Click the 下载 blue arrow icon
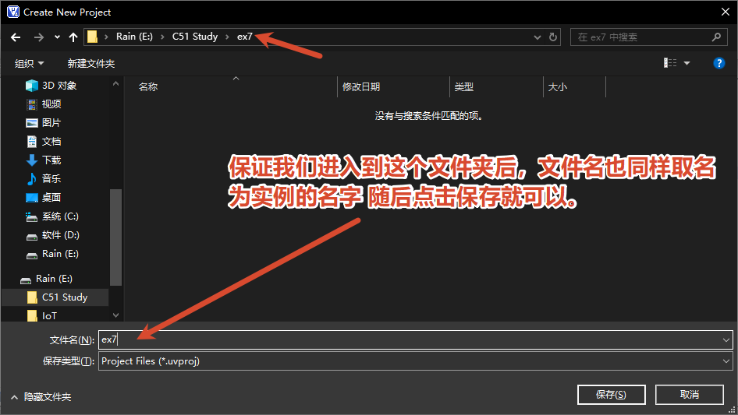 tap(31, 160)
